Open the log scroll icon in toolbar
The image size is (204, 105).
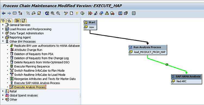point(39,13)
